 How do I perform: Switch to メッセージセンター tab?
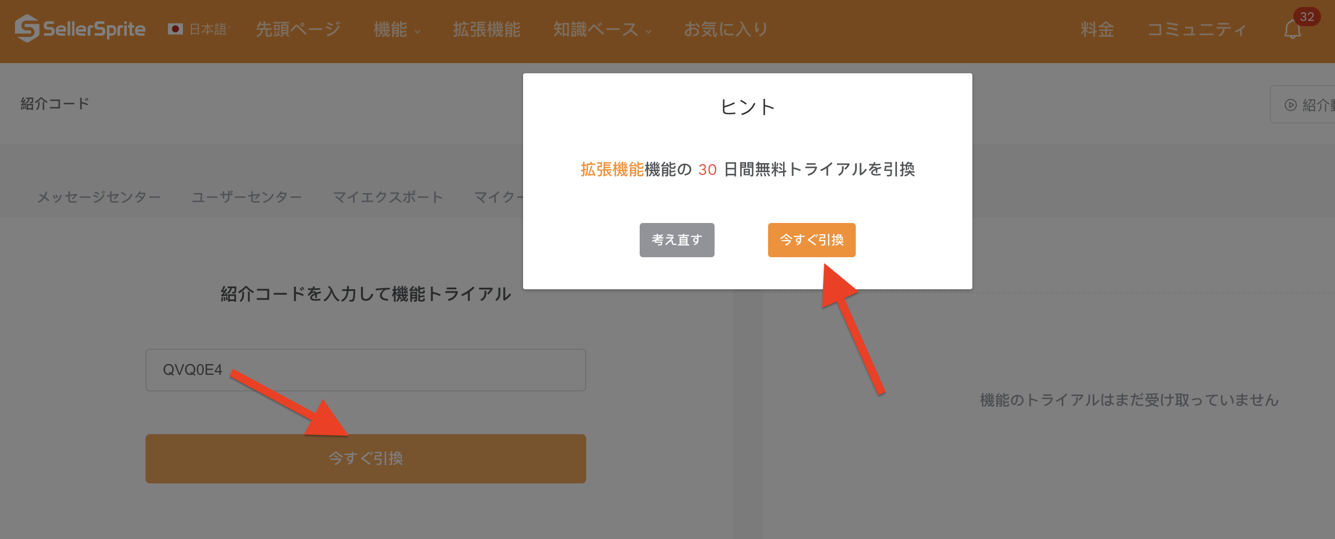pyautogui.click(x=99, y=197)
